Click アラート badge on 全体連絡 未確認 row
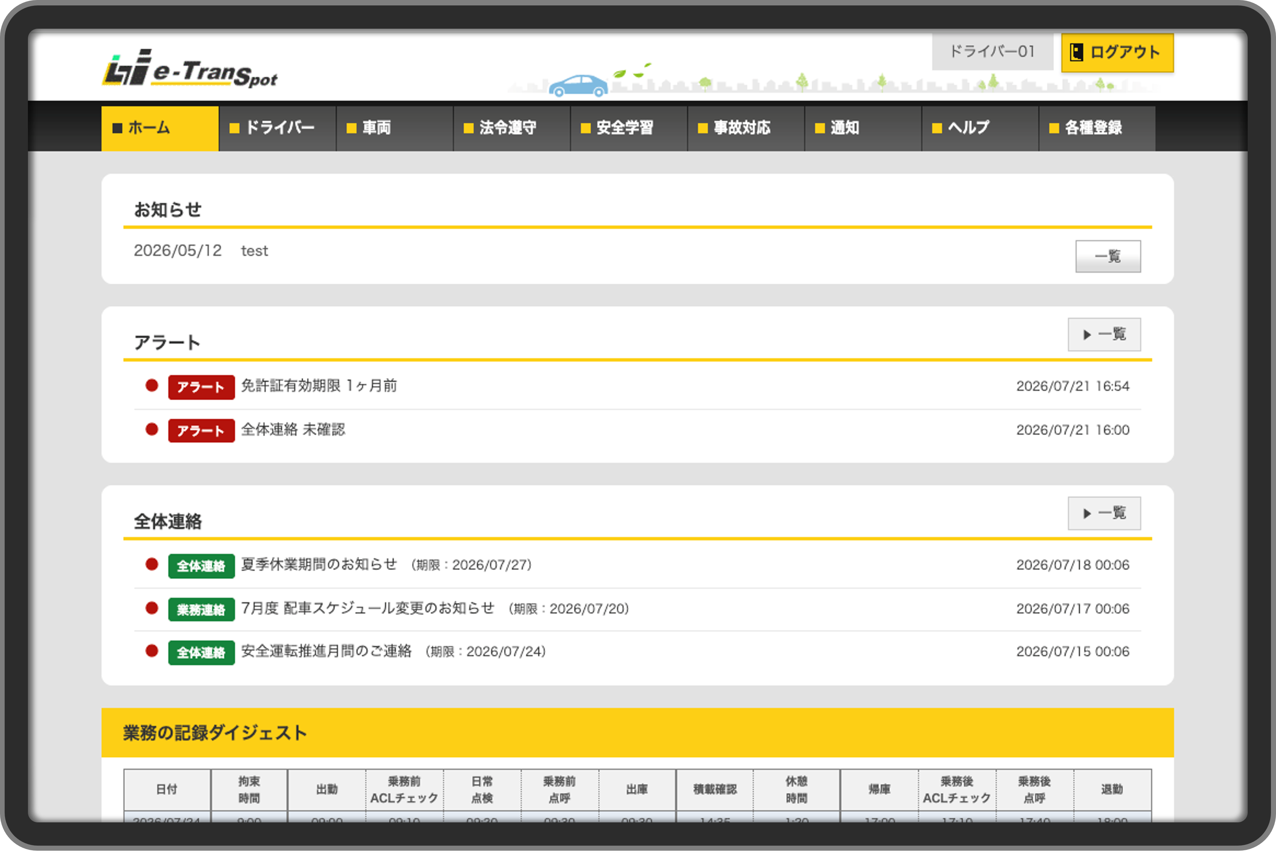Viewport: 1276px width, 853px height. [x=201, y=431]
